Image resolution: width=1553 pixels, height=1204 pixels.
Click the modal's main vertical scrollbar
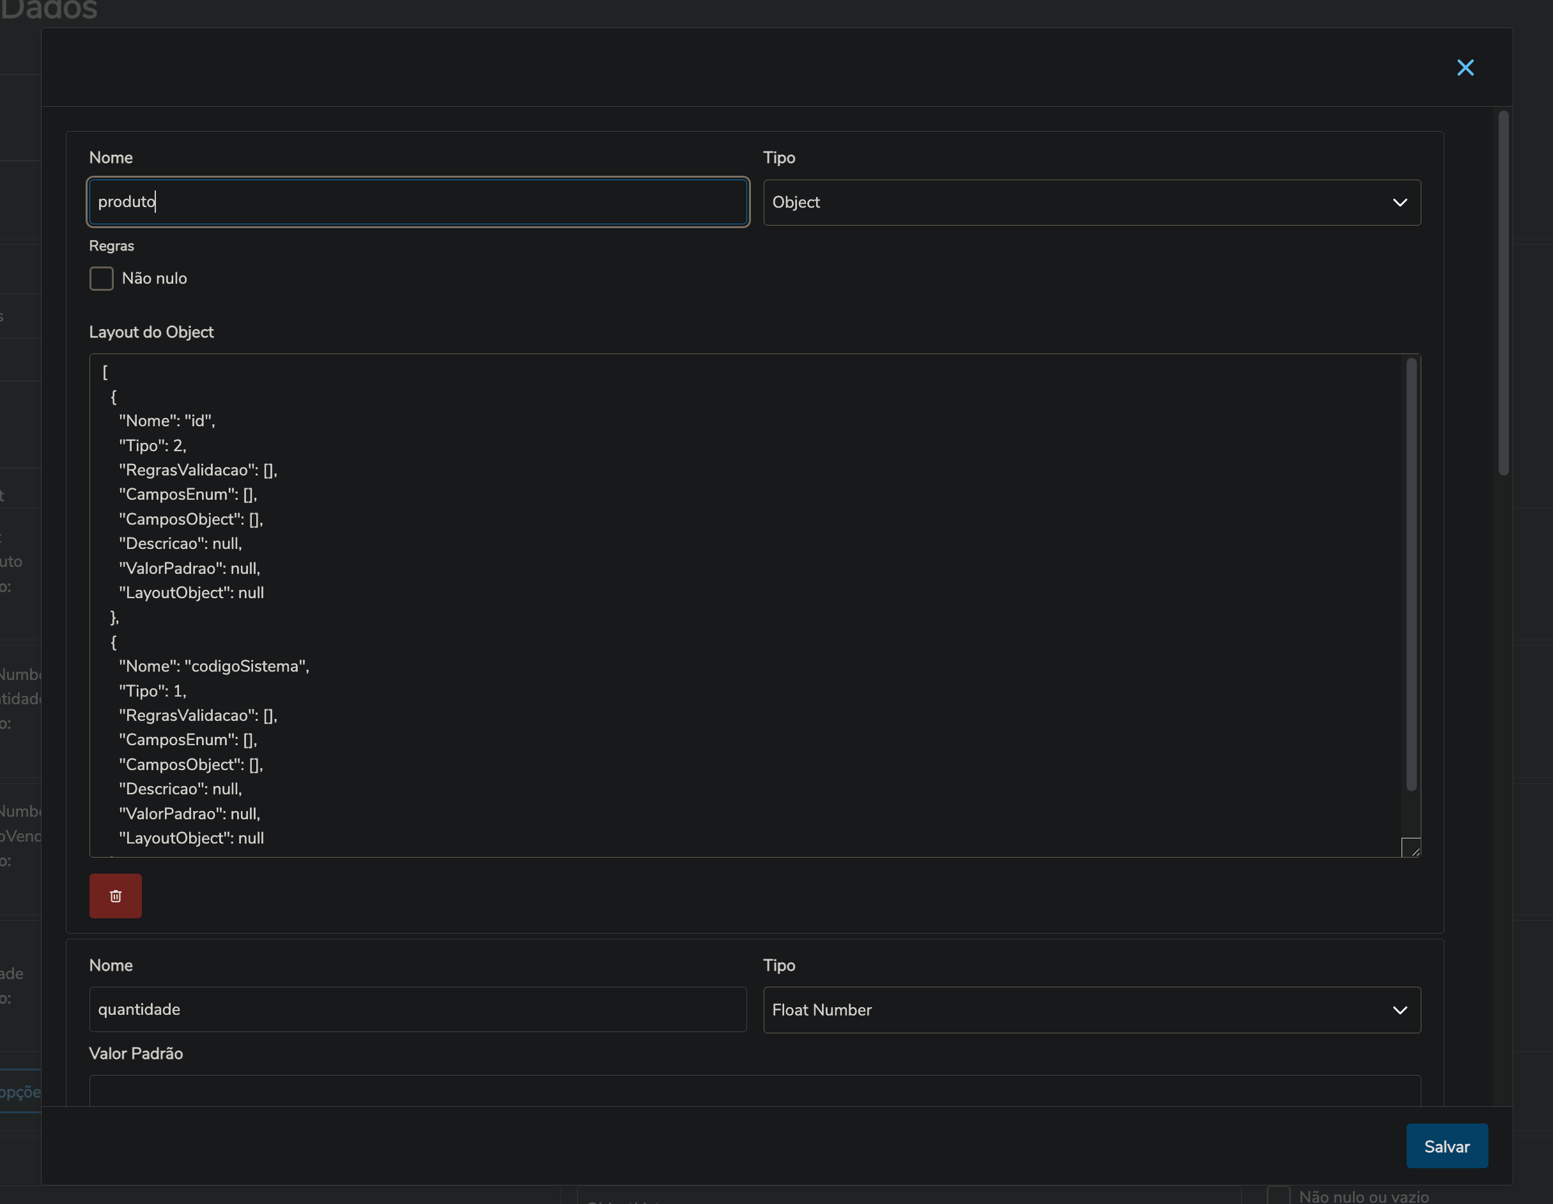pos(1503,292)
